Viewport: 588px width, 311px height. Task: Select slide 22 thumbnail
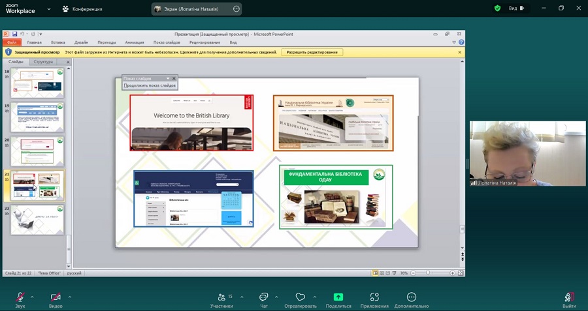(37, 220)
